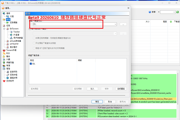Open the 遠程訪問 remote access icon
Viewport: 180px width, 120px height.
point(8,78)
